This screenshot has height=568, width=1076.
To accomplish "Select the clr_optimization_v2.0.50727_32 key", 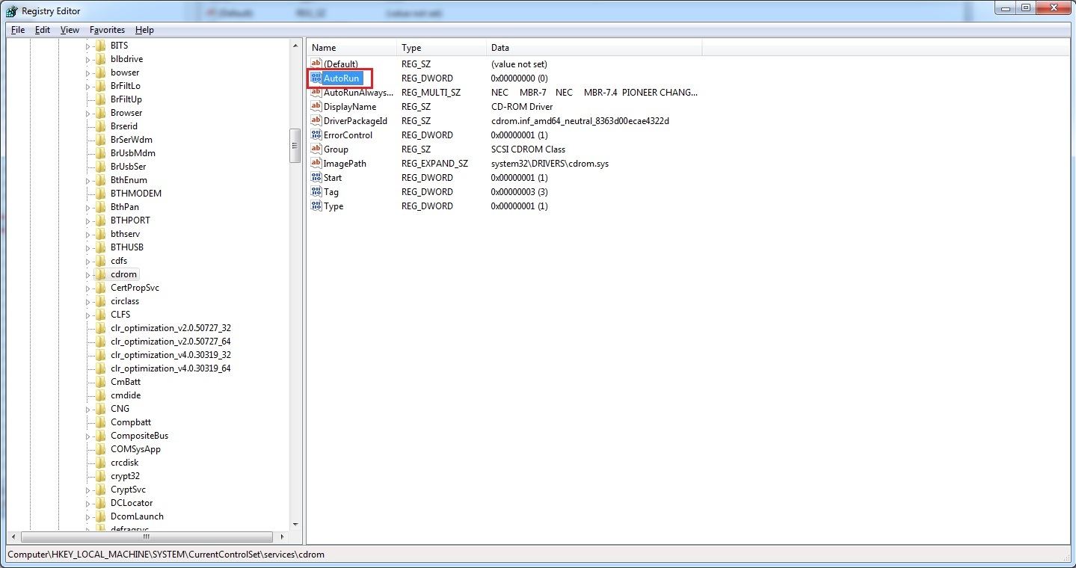I will pyautogui.click(x=170, y=328).
